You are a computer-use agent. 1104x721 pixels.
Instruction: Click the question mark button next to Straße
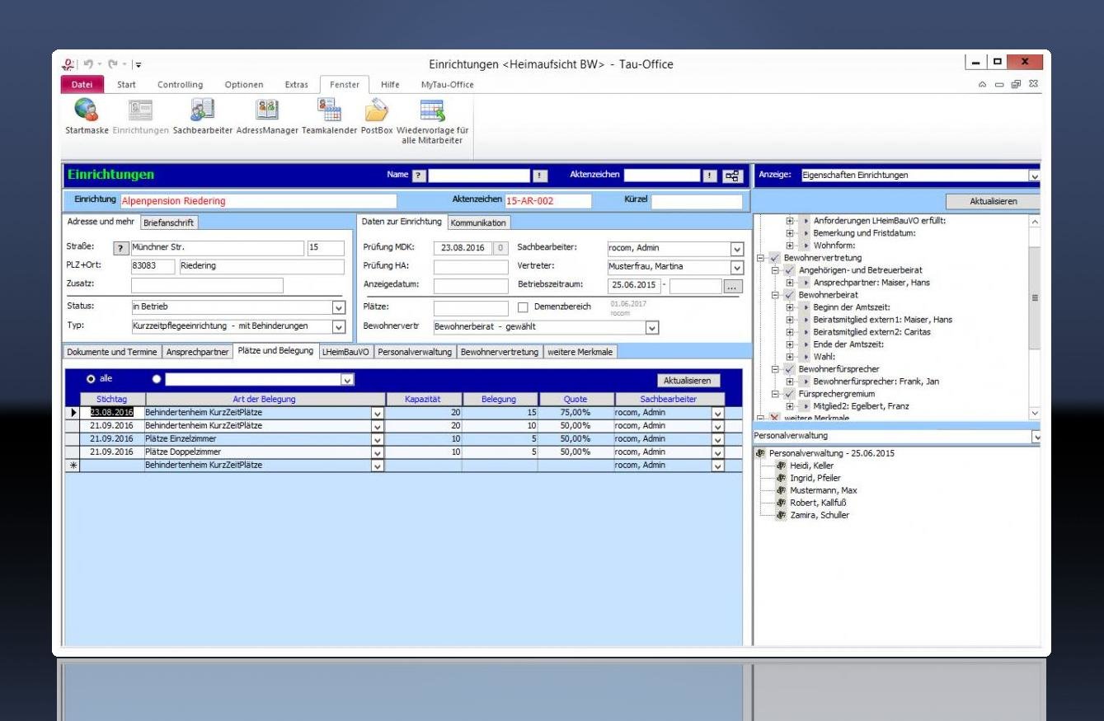121,249
